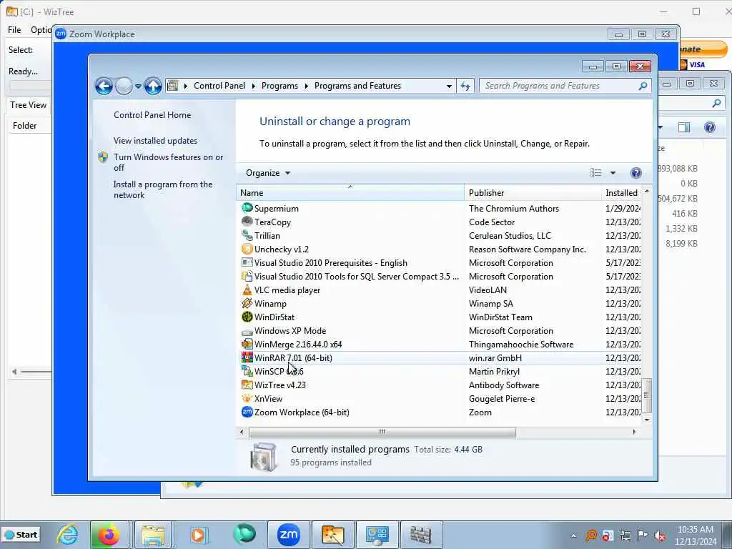
Task: Expand the address bar history dropdown
Action: pyautogui.click(x=449, y=86)
